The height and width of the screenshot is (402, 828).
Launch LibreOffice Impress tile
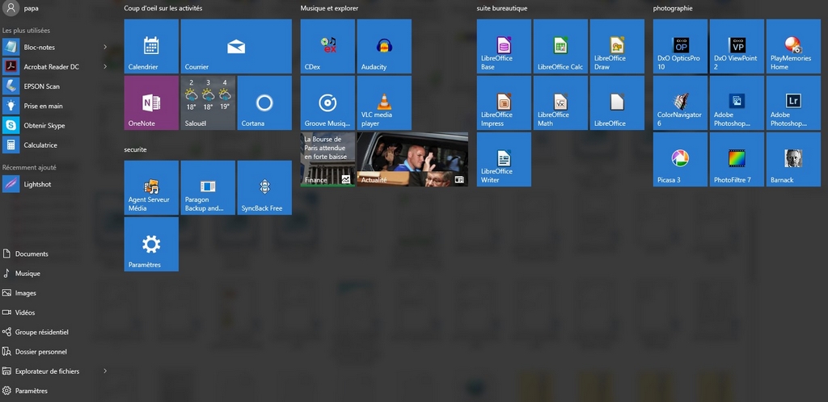click(x=504, y=103)
